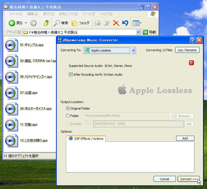
Task: Click the 移動 label next to Go arrow
Action: click(152, 32)
